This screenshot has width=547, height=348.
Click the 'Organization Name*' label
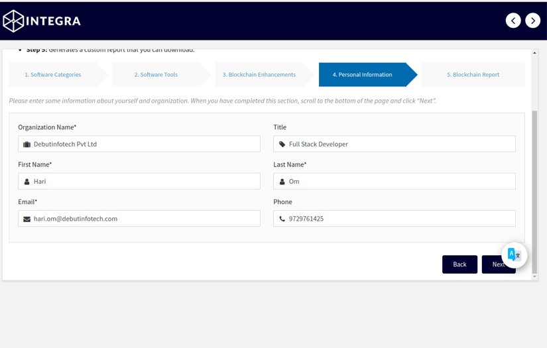(x=47, y=127)
